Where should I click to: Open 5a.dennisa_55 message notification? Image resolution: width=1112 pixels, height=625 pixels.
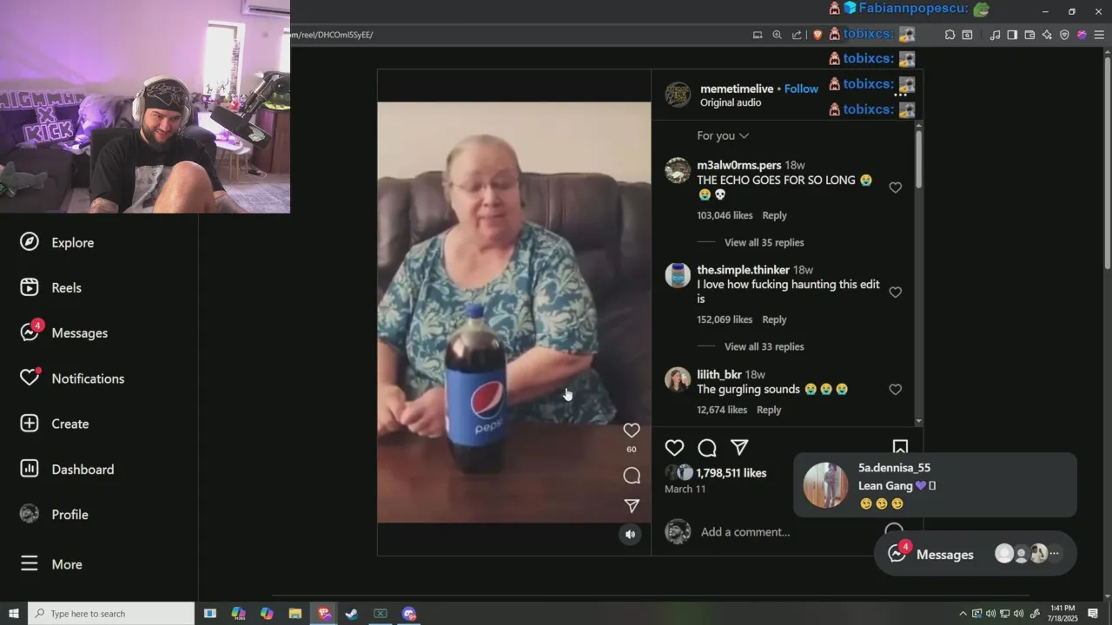click(x=935, y=485)
